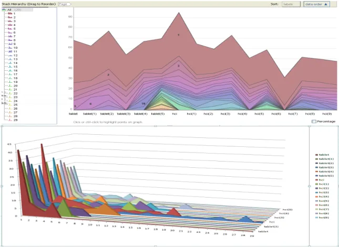Image resolution: width=339 pixels, height=247 pixels.
Task: Click the sparkline icon for series 4
Action: coord(10,25)
